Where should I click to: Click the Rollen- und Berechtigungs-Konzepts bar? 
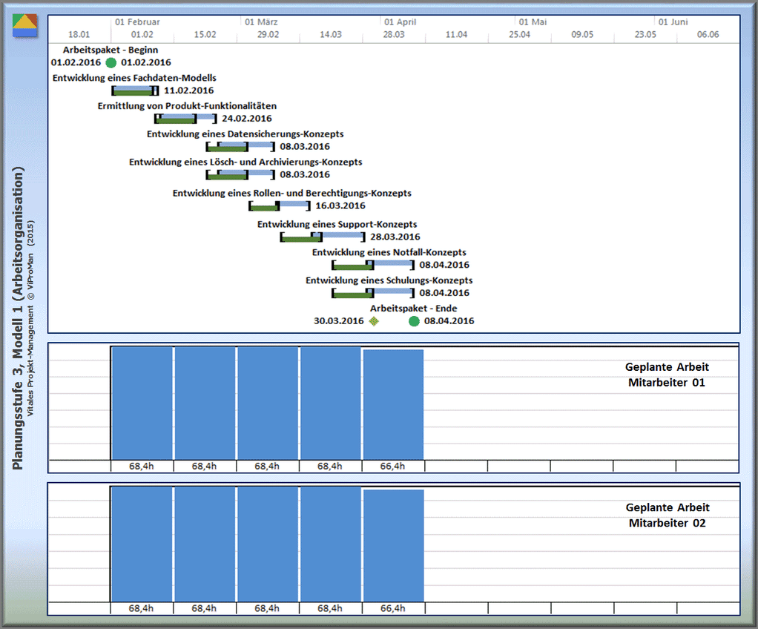pyautogui.click(x=279, y=205)
